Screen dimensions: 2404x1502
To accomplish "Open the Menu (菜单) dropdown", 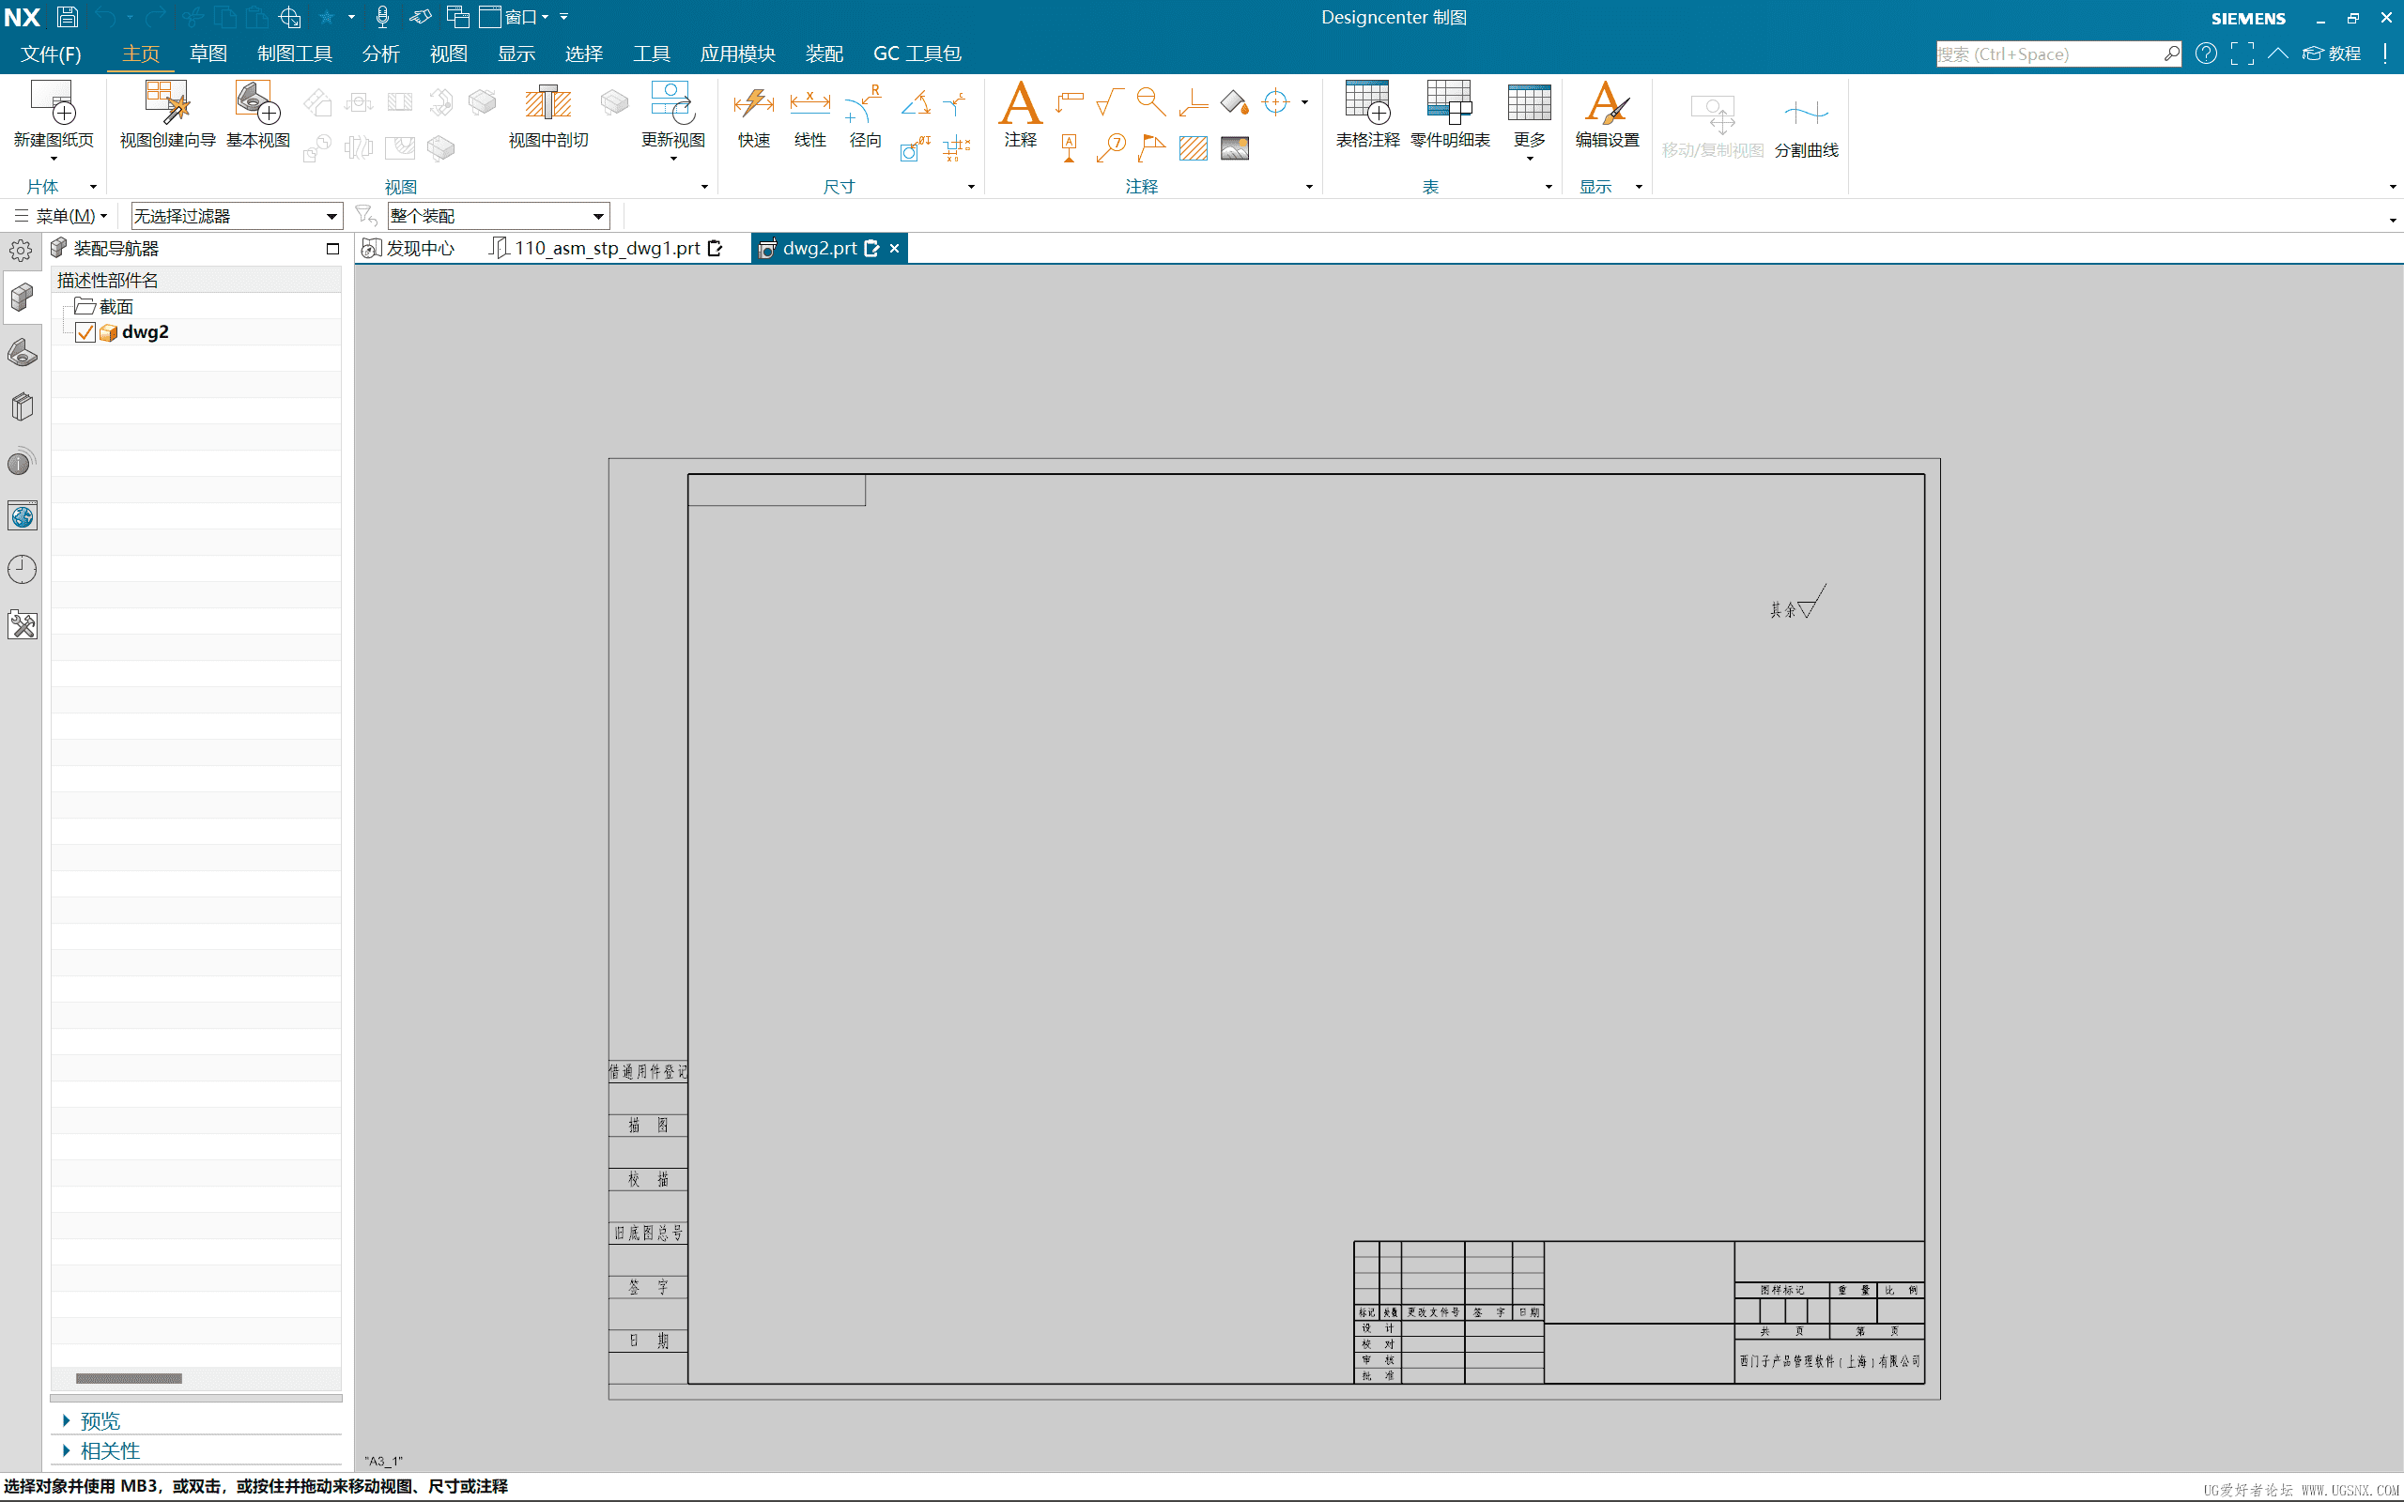I will pyautogui.click(x=62, y=217).
